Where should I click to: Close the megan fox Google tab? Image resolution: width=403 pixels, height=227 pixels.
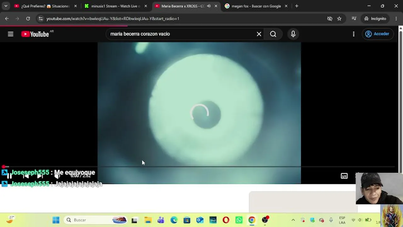(x=286, y=6)
